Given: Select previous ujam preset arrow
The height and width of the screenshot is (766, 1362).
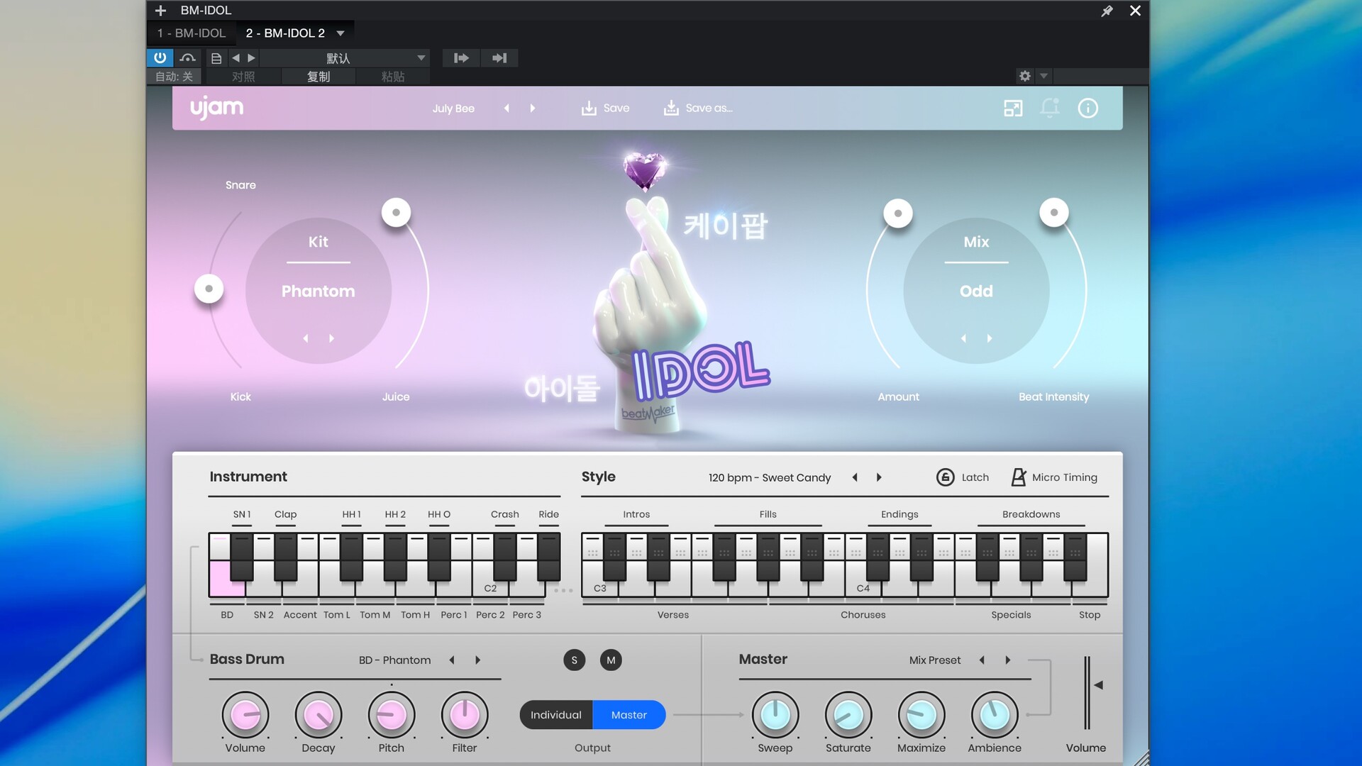Looking at the screenshot, I should pyautogui.click(x=506, y=109).
